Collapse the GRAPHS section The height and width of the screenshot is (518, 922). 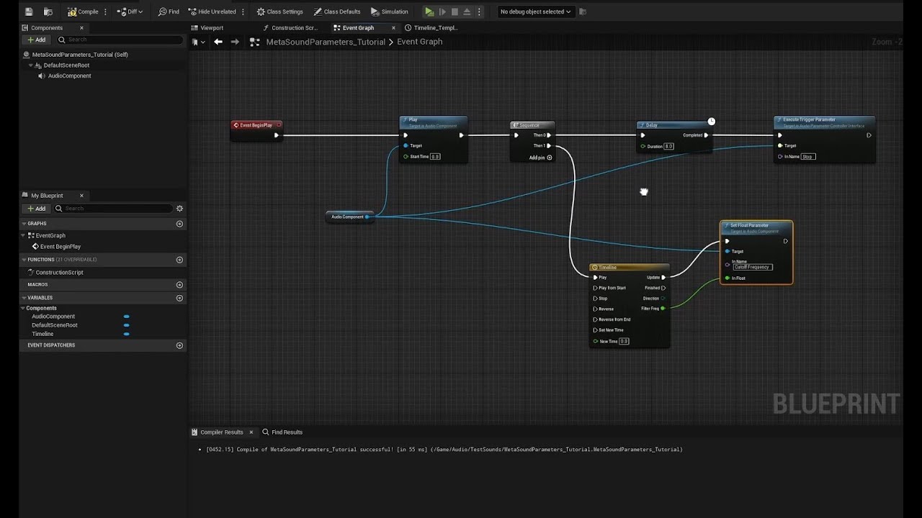pos(24,224)
